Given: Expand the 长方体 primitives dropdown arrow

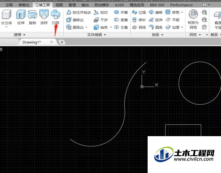Looking at the screenshot, I should (x=7, y=27).
